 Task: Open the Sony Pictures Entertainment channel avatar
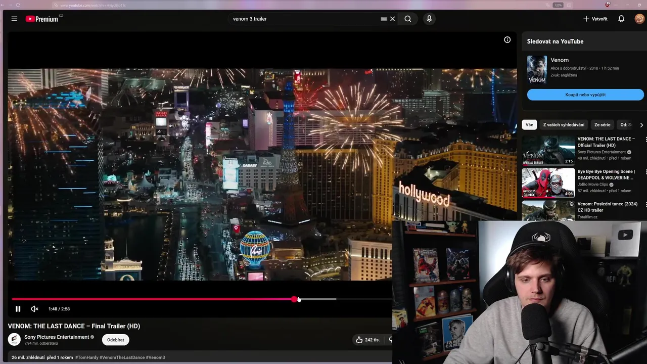tap(14, 339)
